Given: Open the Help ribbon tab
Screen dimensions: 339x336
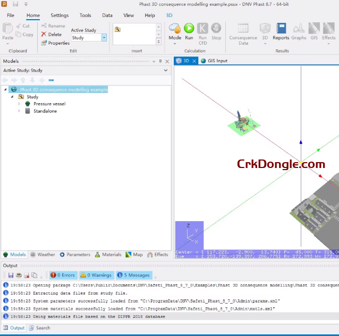Looking at the screenshot, I should coord(150,15).
